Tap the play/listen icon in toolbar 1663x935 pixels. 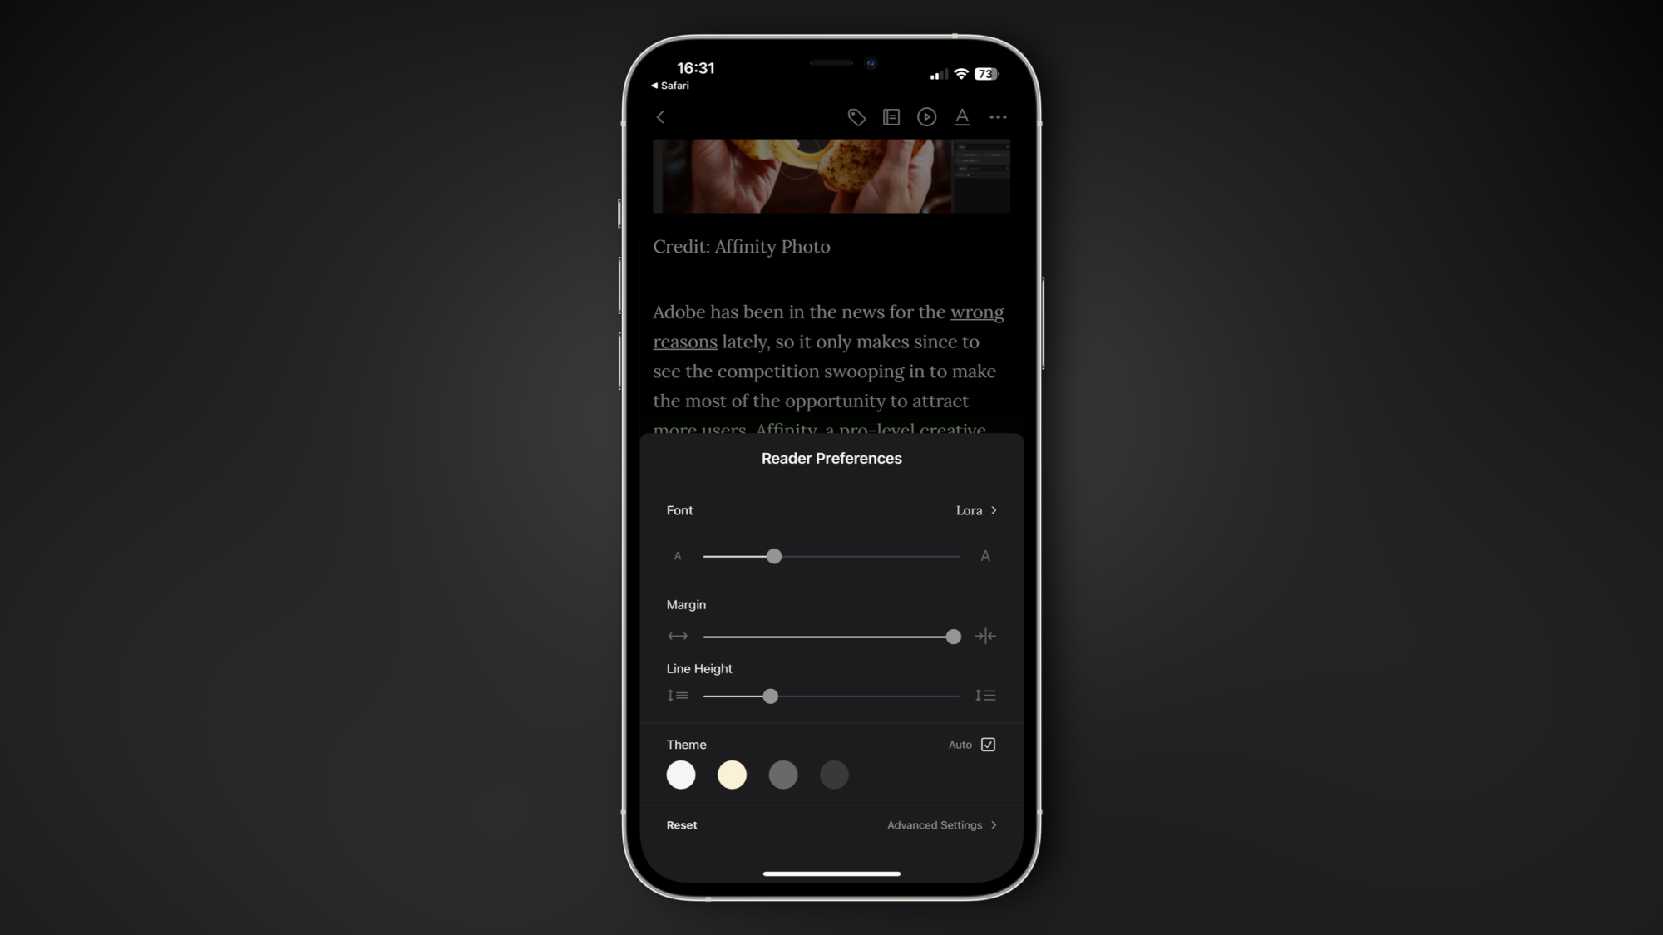point(926,116)
